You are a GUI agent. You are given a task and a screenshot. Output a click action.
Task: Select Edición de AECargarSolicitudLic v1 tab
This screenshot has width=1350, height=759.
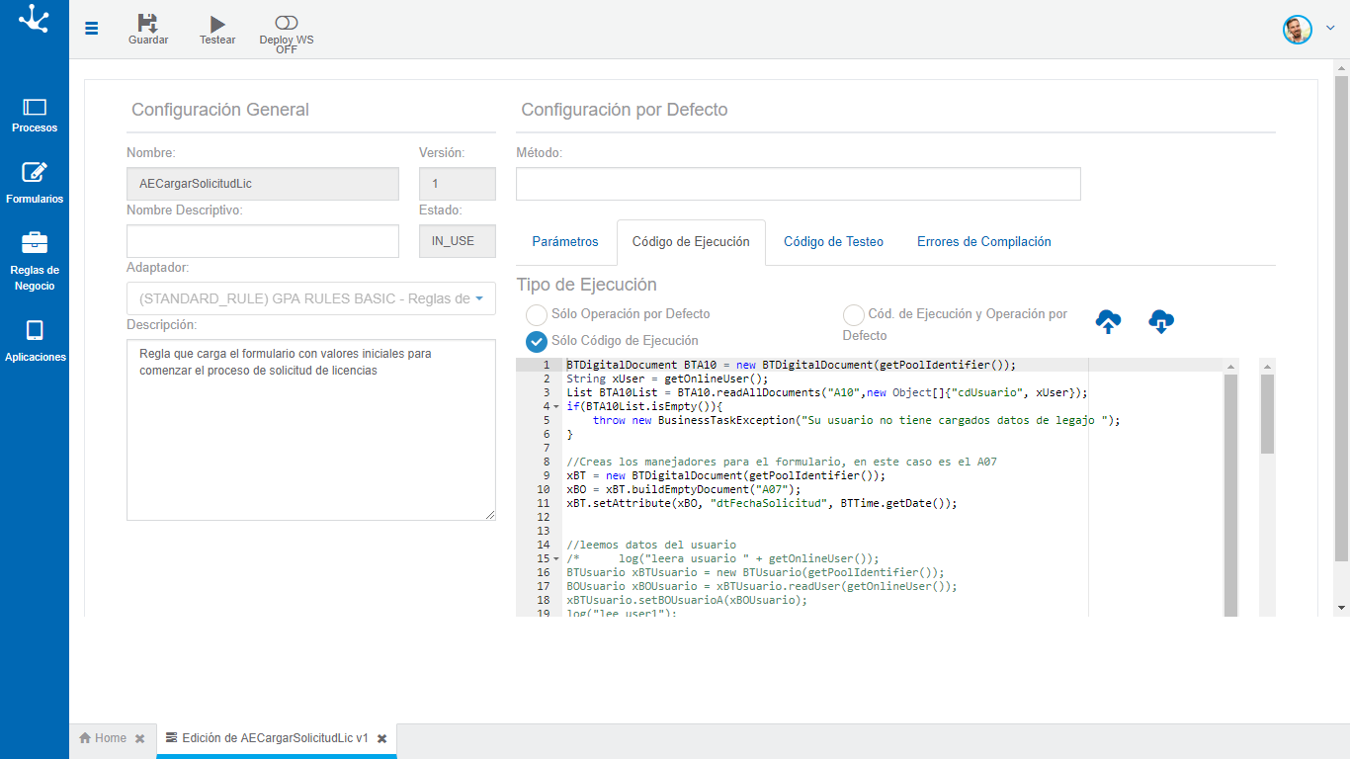click(267, 738)
